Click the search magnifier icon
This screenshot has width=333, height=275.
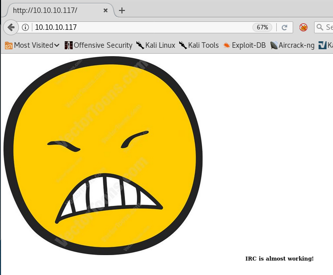pyautogui.click(x=320, y=27)
